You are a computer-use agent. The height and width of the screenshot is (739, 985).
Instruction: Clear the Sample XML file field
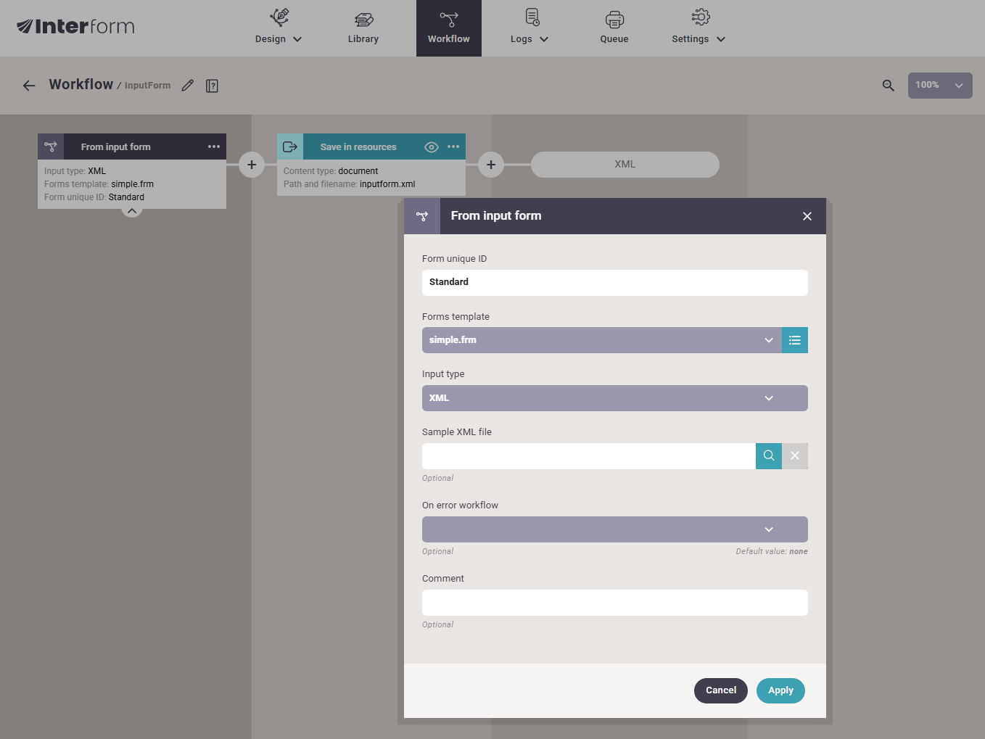click(x=795, y=456)
